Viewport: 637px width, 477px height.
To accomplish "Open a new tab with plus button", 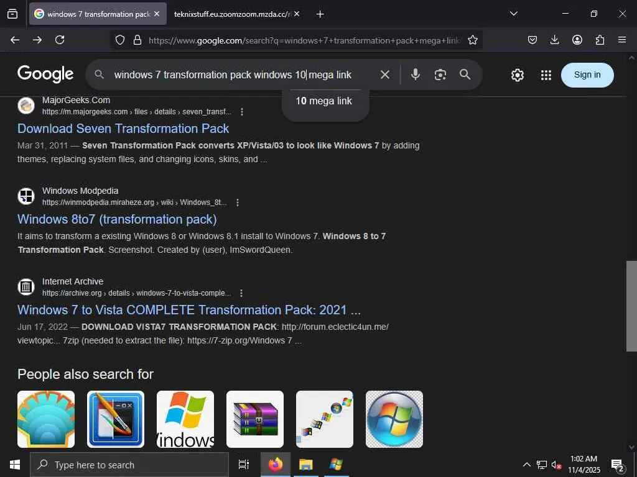I will click(x=320, y=14).
